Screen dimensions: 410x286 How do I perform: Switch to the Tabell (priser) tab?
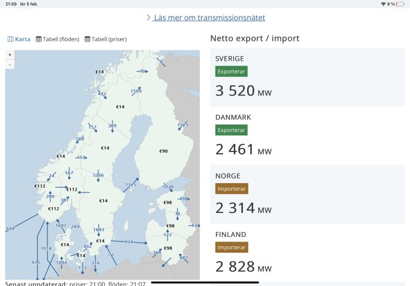(105, 39)
